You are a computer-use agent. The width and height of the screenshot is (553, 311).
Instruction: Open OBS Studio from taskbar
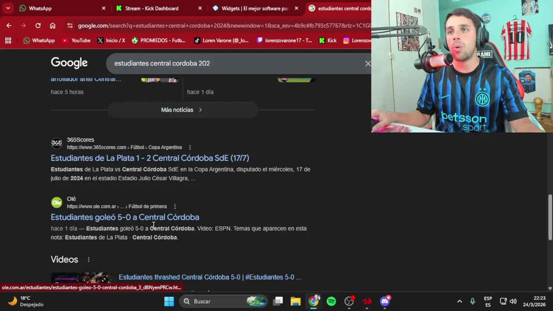coord(349,301)
